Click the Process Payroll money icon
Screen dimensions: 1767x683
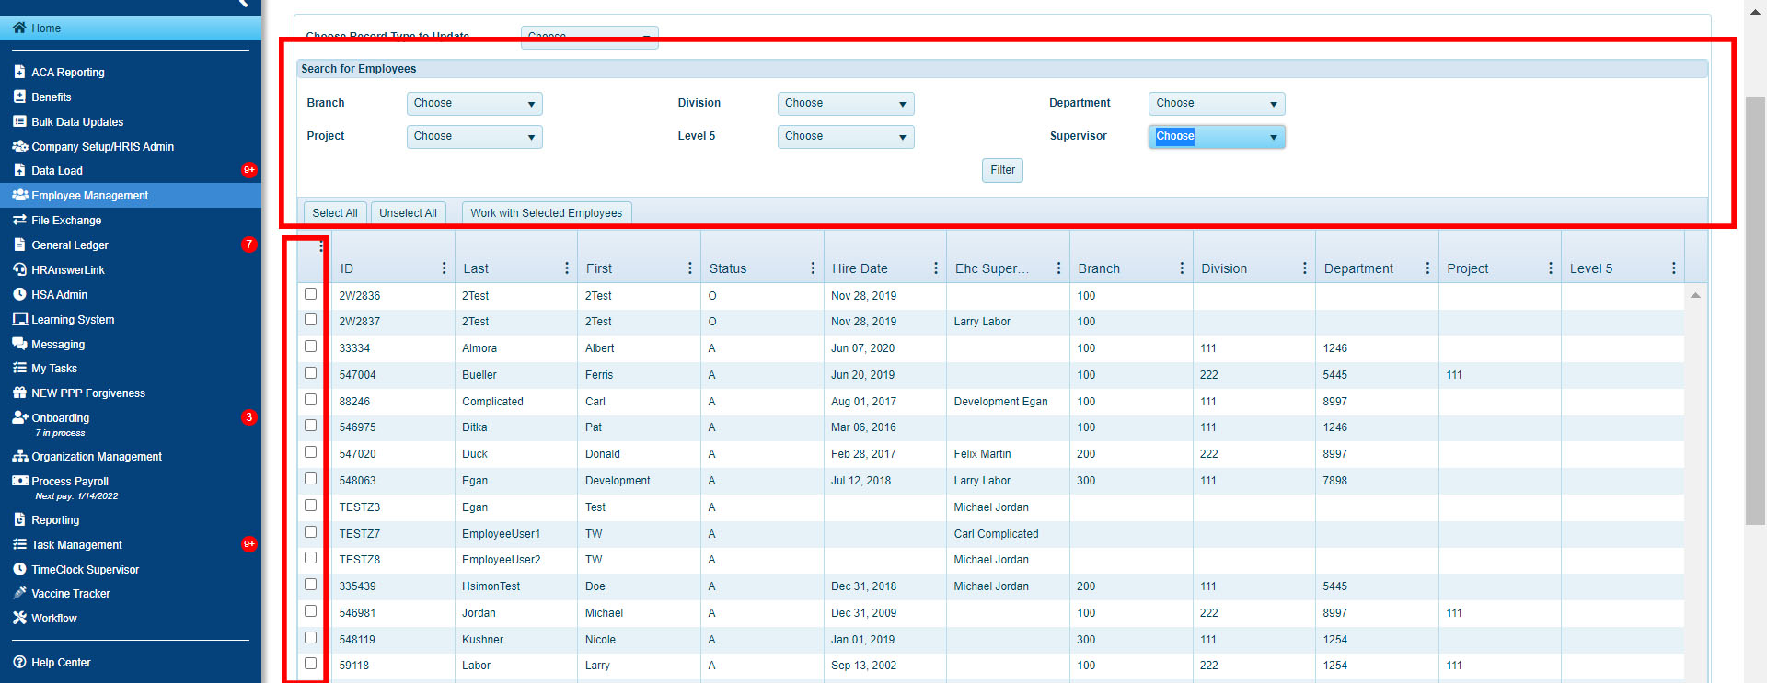[x=20, y=481]
